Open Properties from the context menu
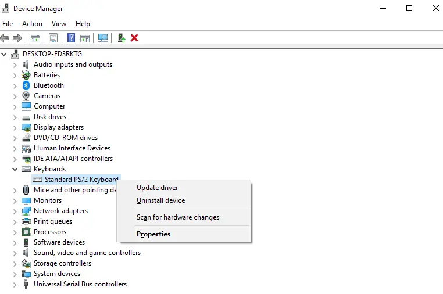Screen dimensions: 443x294 point(184,234)
